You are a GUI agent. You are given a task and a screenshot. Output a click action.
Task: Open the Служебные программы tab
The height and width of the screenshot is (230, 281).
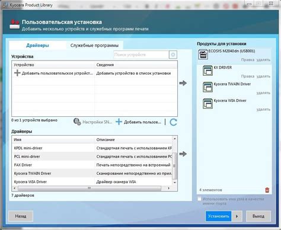[x=94, y=46]
